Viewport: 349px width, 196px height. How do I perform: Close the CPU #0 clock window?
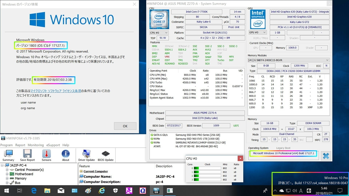coord(240,159)
